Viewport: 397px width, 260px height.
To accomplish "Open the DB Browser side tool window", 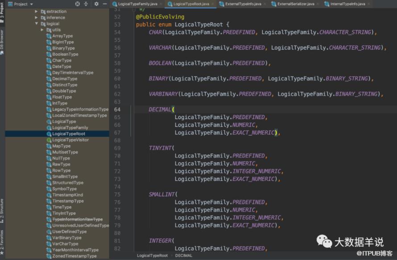I will coord(2,42).
